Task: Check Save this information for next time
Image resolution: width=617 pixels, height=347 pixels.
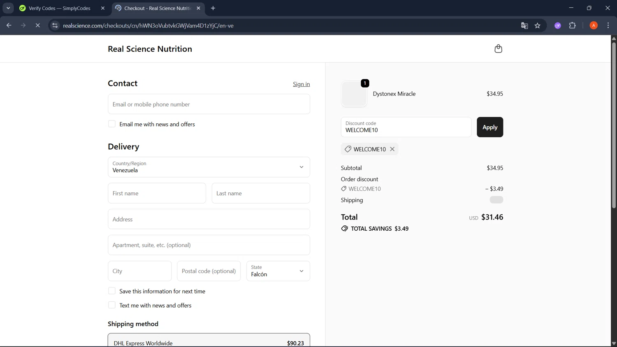Action: pyautogui.click(x=112, y=291)
